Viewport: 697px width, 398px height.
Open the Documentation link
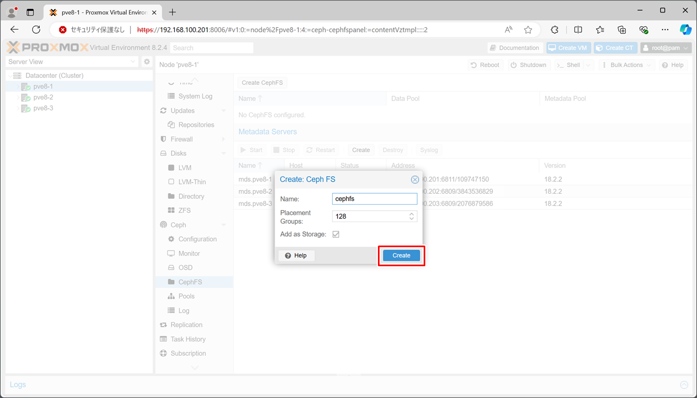tap(515, 48)
